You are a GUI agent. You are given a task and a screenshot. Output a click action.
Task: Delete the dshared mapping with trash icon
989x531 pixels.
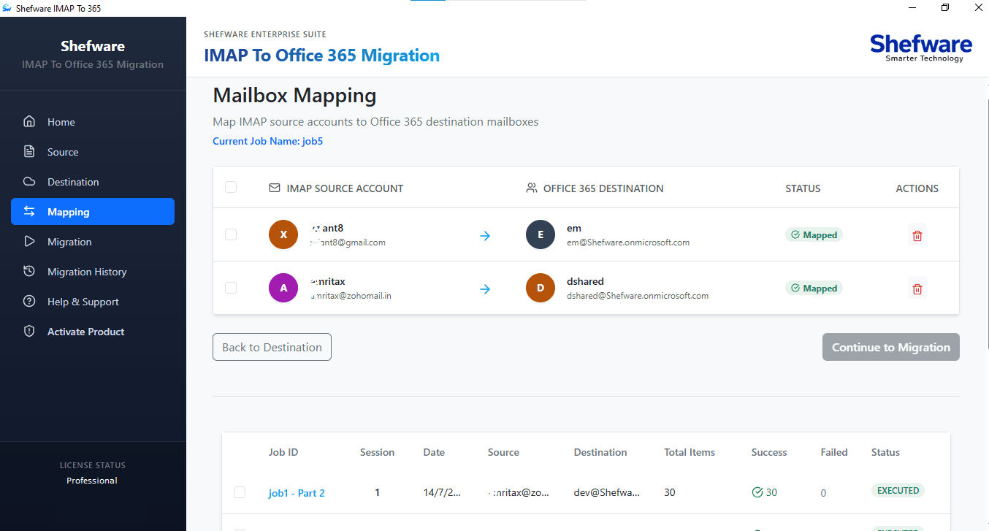(917, 289)
